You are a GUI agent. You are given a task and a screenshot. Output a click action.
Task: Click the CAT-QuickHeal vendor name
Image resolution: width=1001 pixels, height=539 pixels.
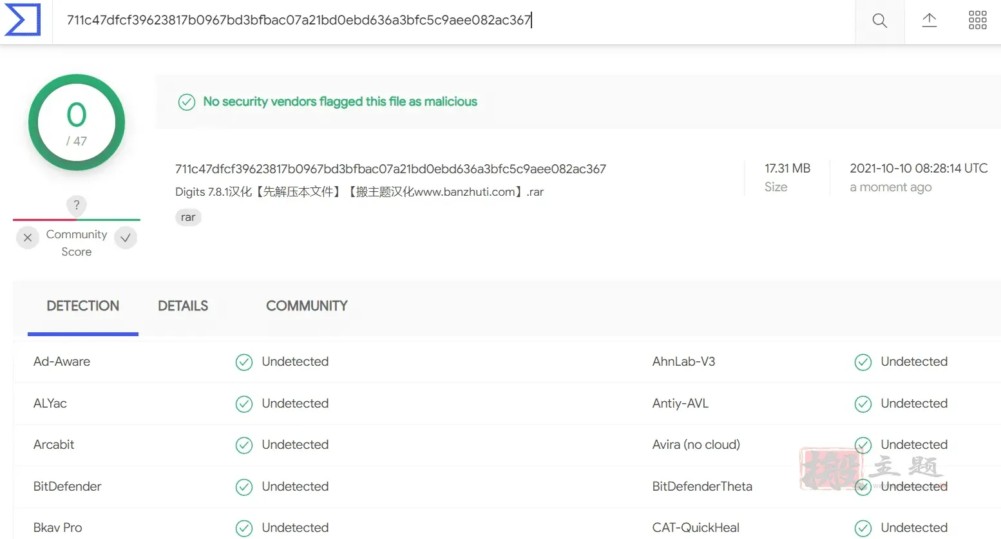click(696, 527)
